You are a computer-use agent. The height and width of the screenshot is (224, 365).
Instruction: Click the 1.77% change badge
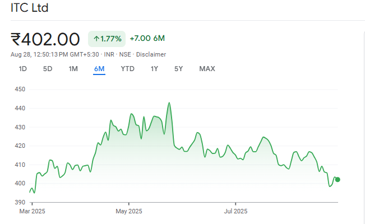tap(107, 39)
